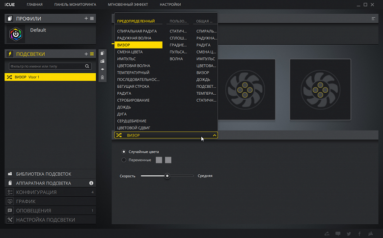The image size is (383, 238).
Task: Click the Скорость slider handle
Action: click(167, 176)
